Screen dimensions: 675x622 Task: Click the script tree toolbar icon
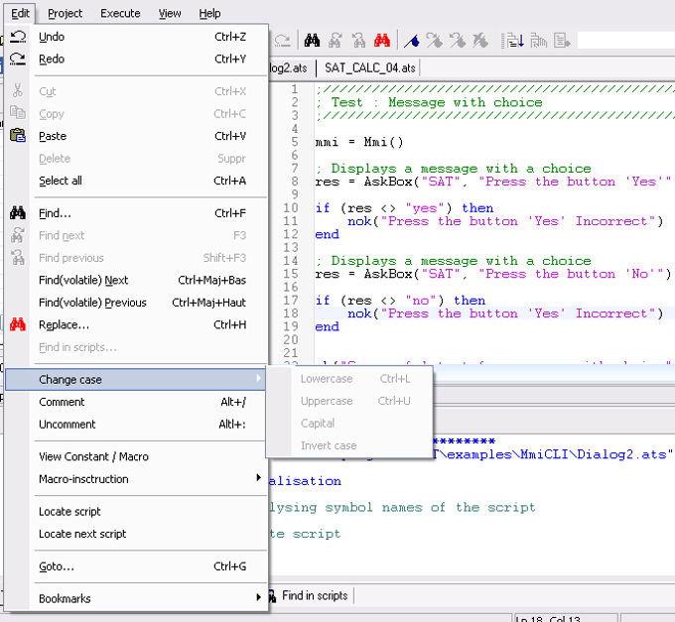point(539,41)
